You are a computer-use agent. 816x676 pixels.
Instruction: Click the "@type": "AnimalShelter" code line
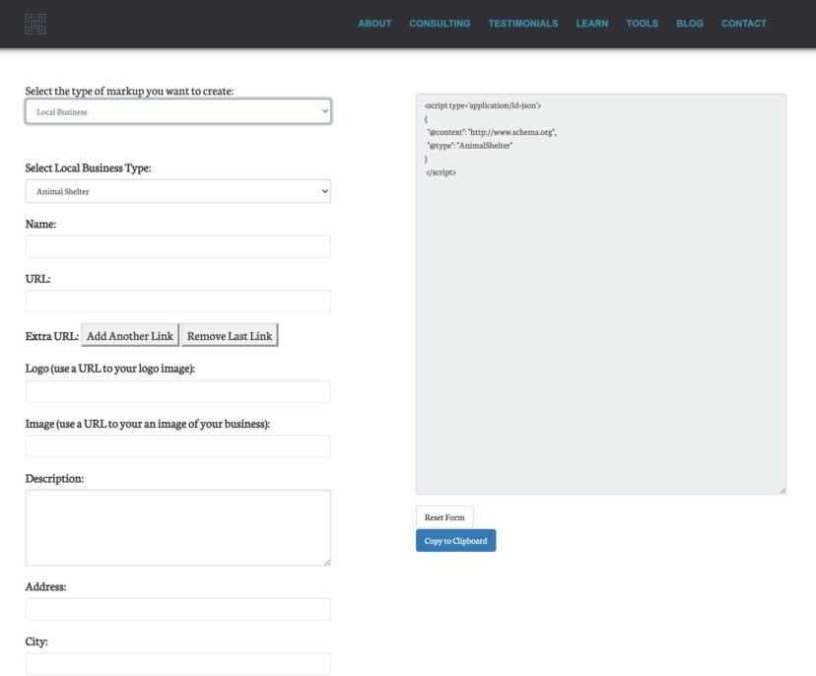(x=469, y=146)
